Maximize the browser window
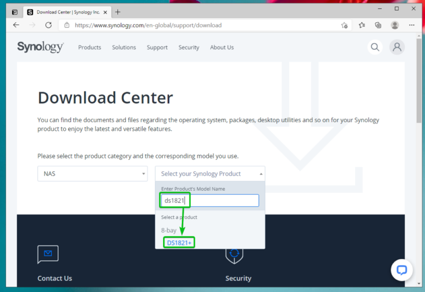425x292 pixels. (397, 9)
